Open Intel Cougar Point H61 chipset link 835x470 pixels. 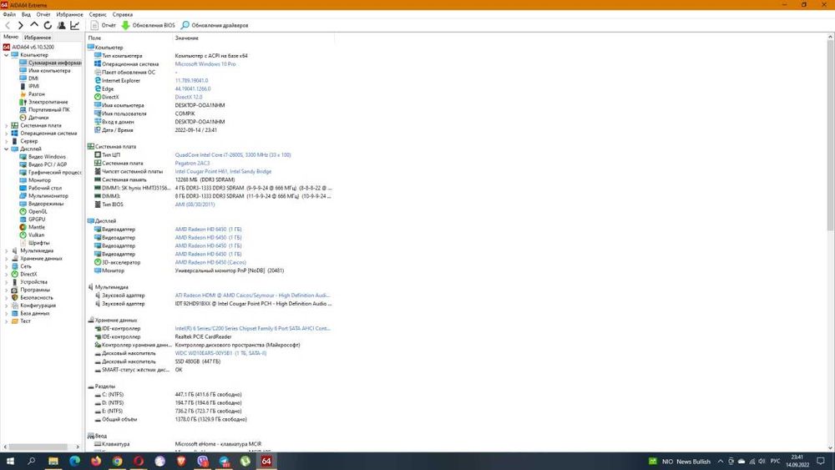click(x=223, y=171)
